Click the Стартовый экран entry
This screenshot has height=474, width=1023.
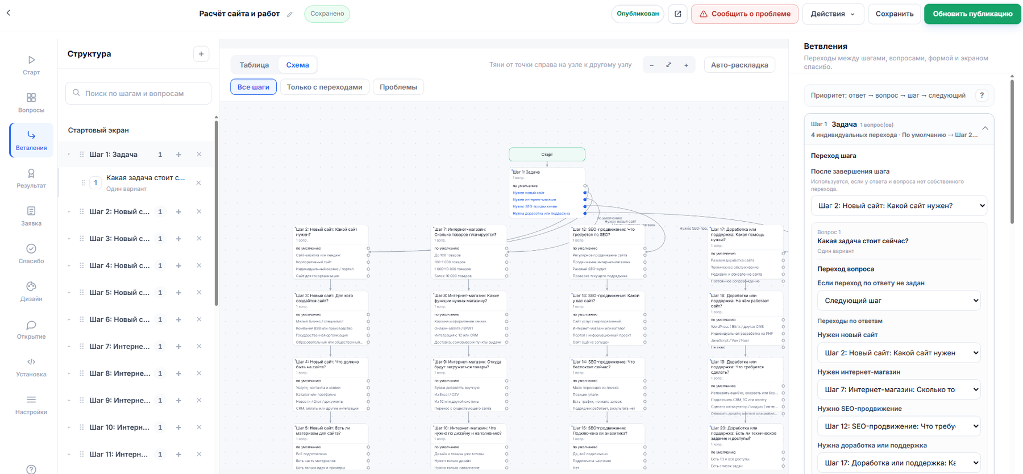pos(98,130)
